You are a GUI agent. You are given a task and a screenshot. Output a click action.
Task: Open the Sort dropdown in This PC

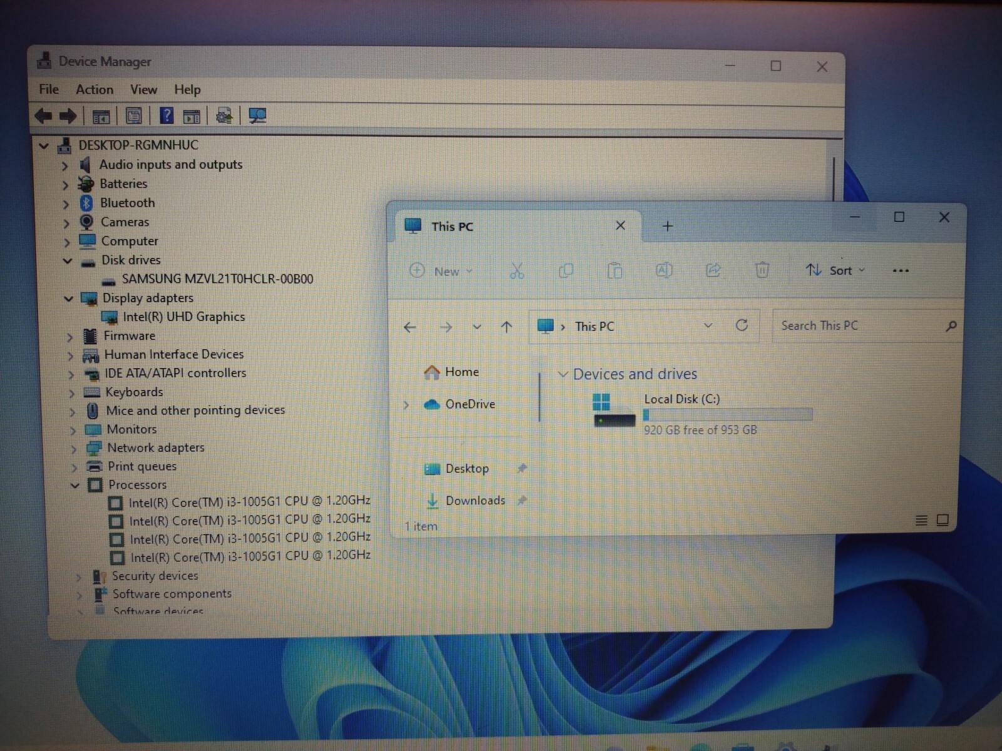point(835,270)
